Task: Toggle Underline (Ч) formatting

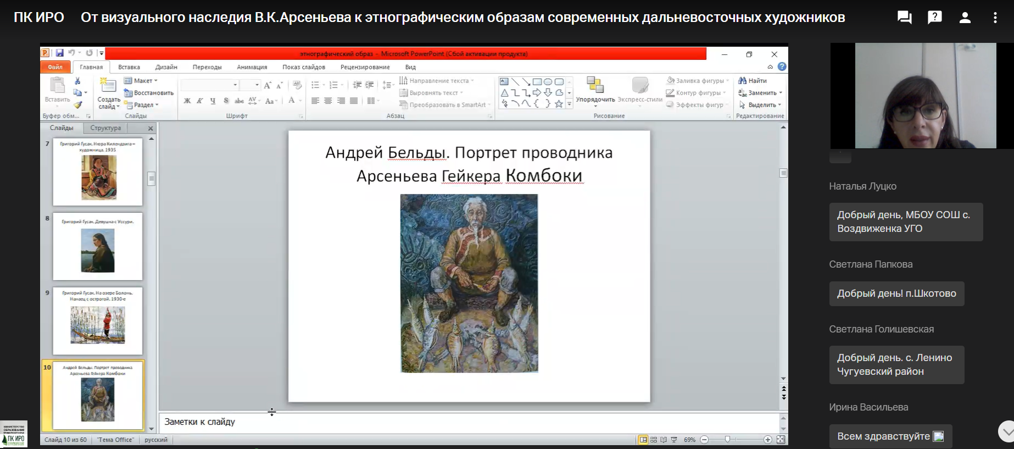Action: pyautogui.click(x=213, y=101)
